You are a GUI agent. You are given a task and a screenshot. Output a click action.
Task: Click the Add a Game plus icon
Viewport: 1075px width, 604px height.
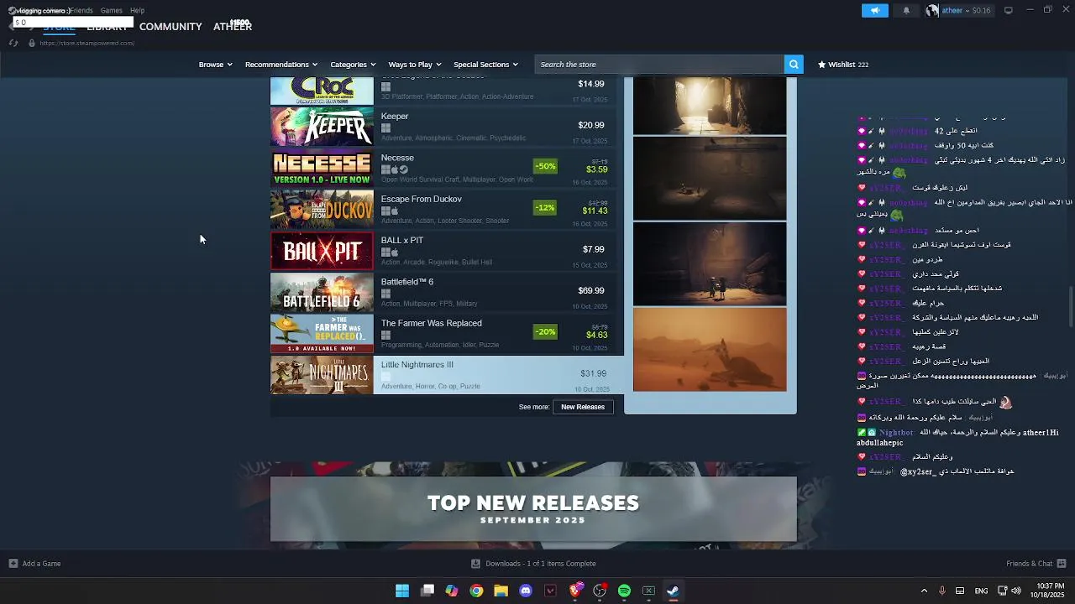[x=13, y=564]
